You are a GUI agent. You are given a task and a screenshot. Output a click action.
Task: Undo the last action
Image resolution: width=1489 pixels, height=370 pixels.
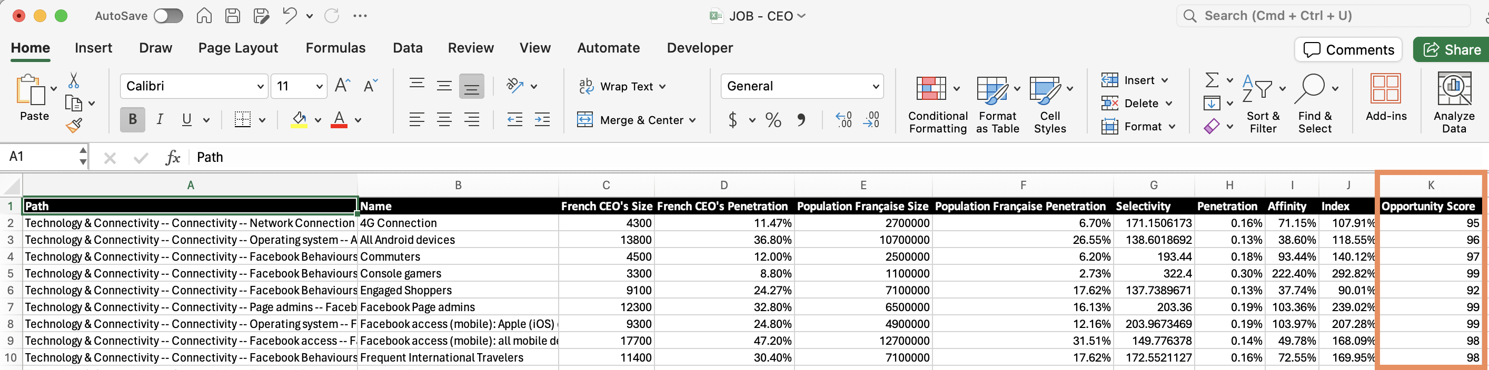click(290, 16)
